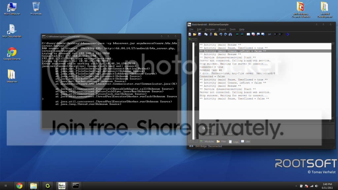
Task: Switch to the command prompt via the taskbar
Action: click(76, 186)
